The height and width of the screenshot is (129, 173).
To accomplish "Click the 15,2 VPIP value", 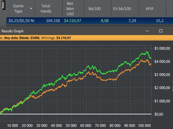I will click(x=160, y=21).
